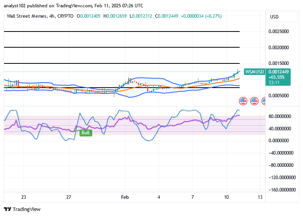Image resolution: width=303 pixels, height=216 pixels.
Task: Click the +65.55% change in price tag
Action: coord(276,77)
